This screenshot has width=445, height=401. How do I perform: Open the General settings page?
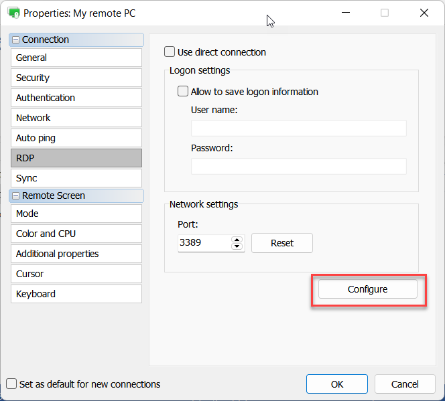pyautogui.click(x=76, y=58)
